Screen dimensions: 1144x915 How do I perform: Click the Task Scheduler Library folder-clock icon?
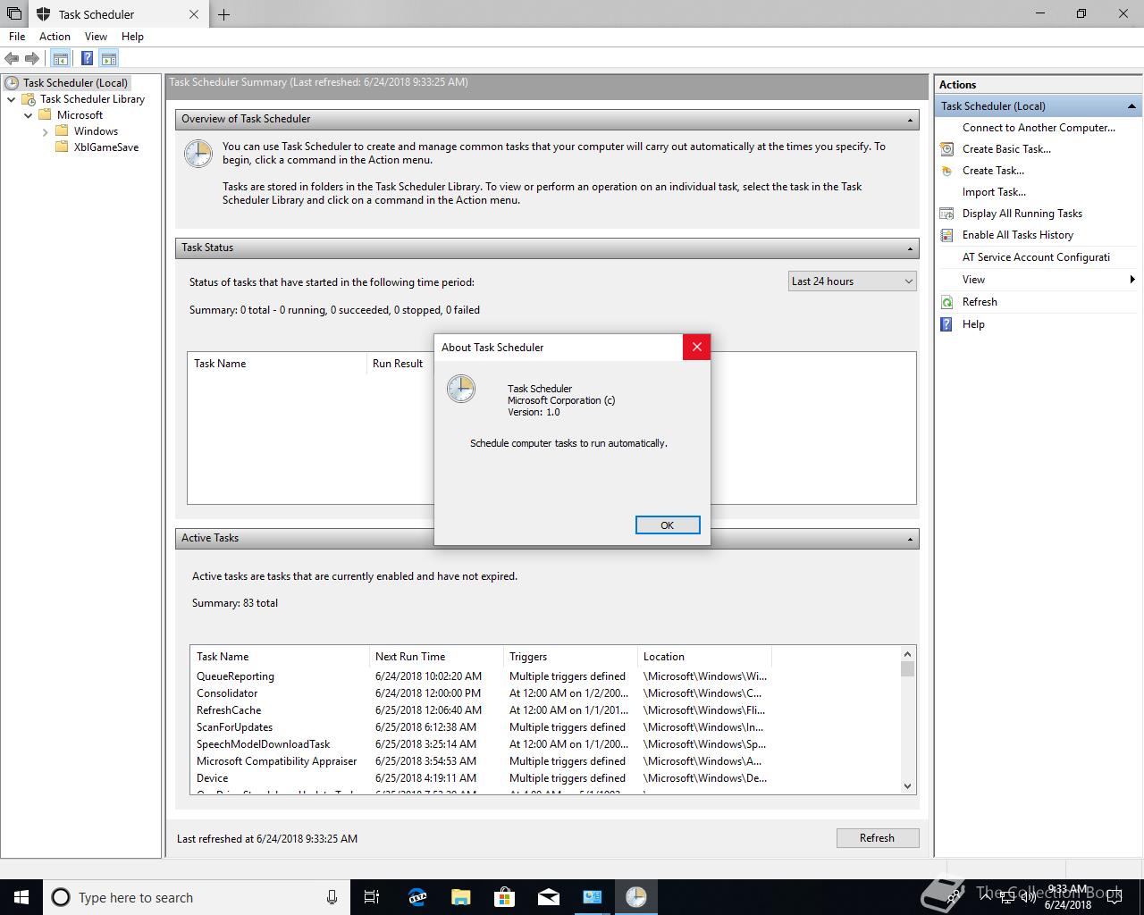click(29, 99)
